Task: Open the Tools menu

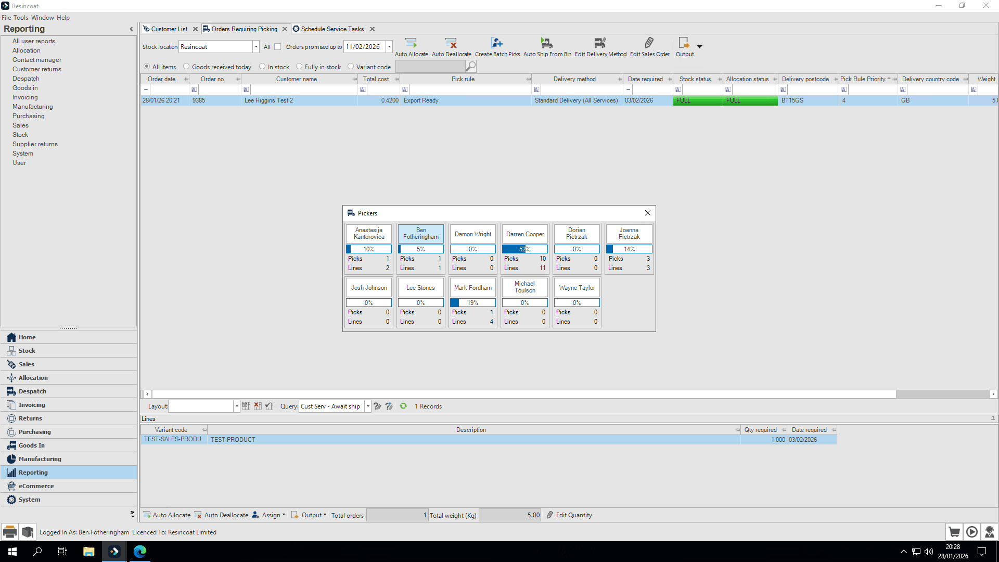Action: tap(21, 18)
